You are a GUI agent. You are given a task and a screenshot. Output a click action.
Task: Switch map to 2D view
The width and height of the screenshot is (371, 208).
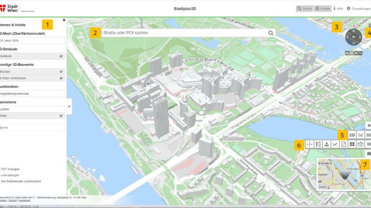[x=352, y=135]
